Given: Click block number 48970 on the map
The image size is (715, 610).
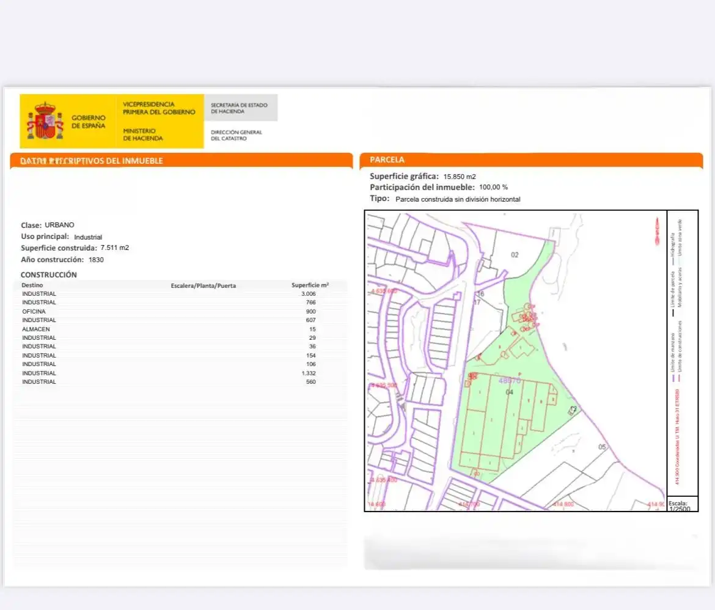Looking at the screenshot, I should (x=509, y=381).
